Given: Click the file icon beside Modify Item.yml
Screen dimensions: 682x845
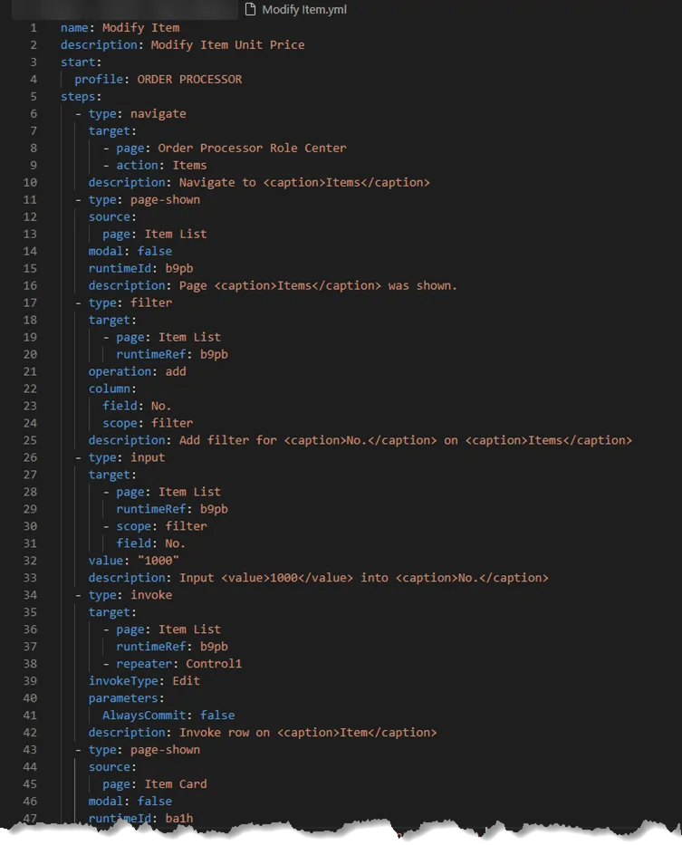Looking at the screenshot, I should [250, 9].
